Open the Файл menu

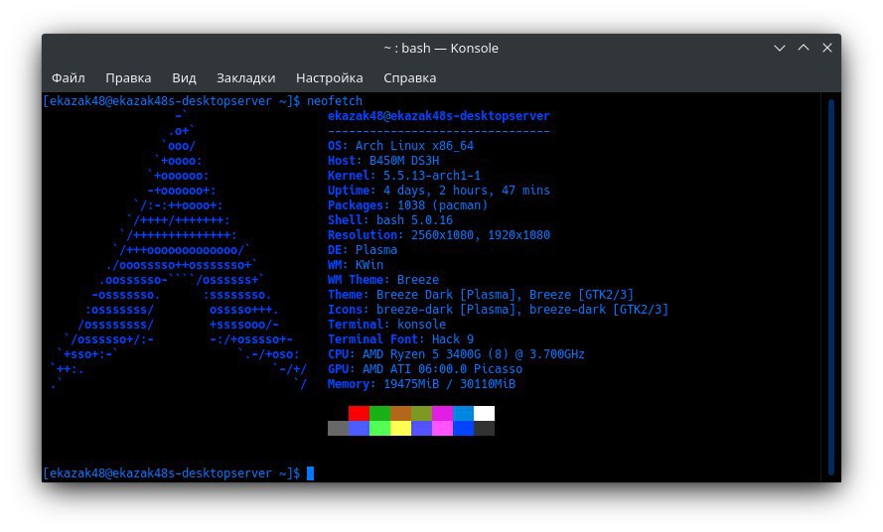(x=69, y=77)
